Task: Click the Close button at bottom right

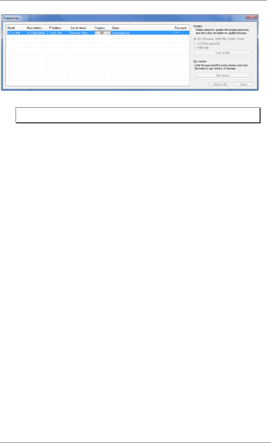Action: 244,84
